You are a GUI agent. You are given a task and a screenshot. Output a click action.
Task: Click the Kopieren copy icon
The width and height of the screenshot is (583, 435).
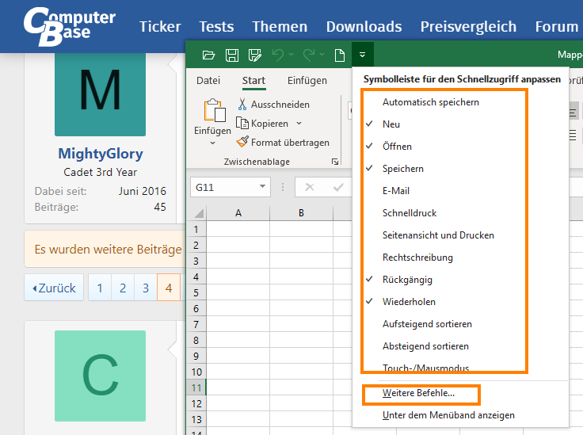pos(242,123)
